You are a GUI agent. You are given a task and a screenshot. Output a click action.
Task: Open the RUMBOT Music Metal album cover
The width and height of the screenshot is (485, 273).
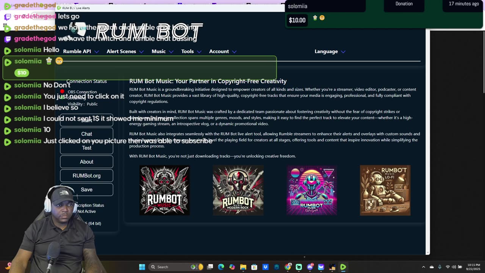pos(164,190)
